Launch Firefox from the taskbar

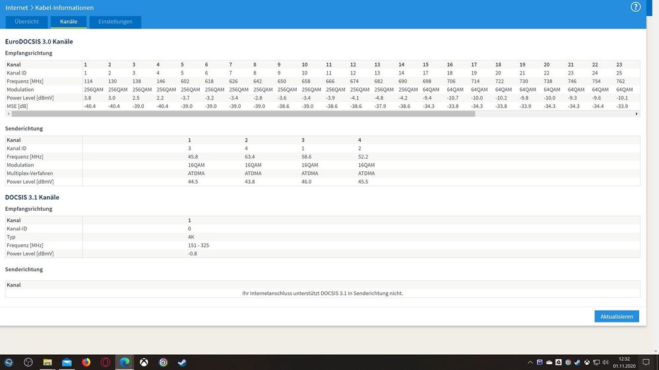pyautogui.click(x=86, y=362)
